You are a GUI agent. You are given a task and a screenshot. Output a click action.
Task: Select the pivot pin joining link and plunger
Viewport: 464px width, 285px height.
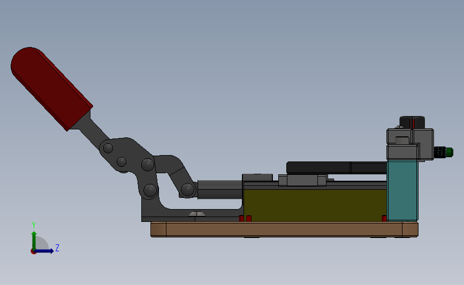click(187, 189)
